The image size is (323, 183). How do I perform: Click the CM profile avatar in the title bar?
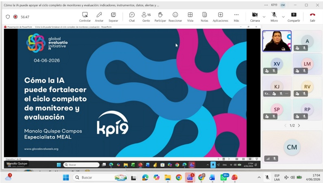point(283,5)
